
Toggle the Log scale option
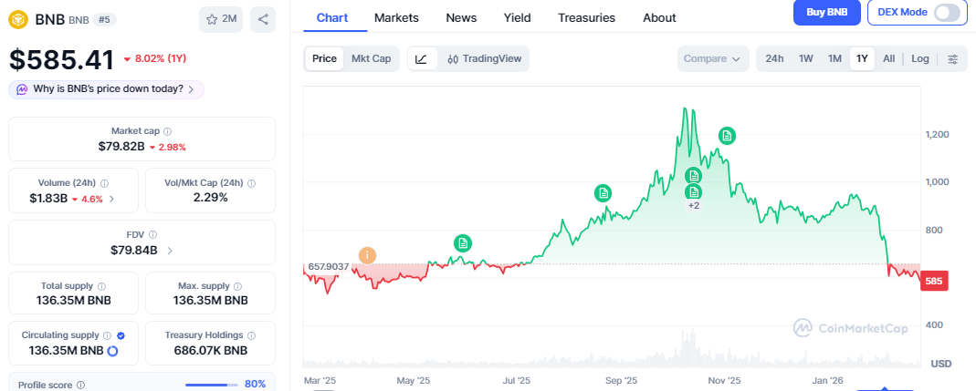(x=919, y=59)
